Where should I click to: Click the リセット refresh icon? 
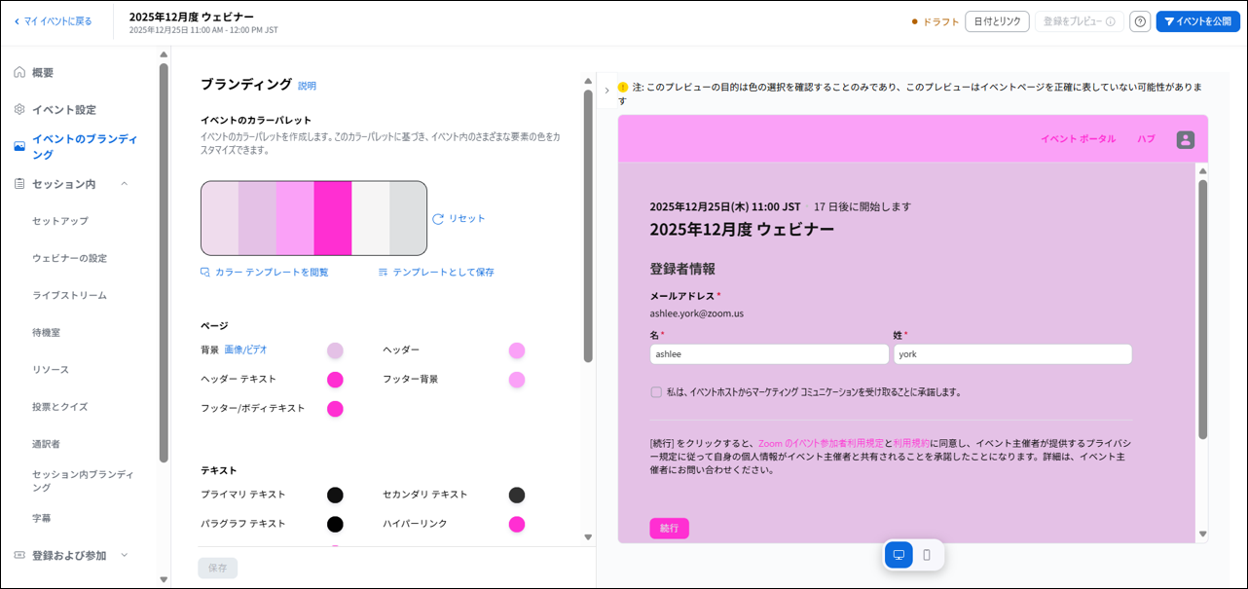pos(438,219)
